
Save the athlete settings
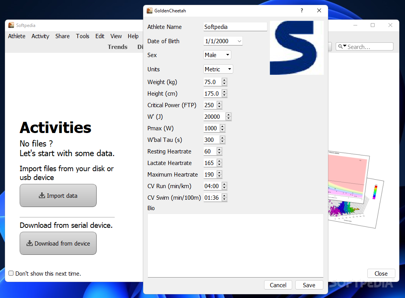click(x=309, y=285)
